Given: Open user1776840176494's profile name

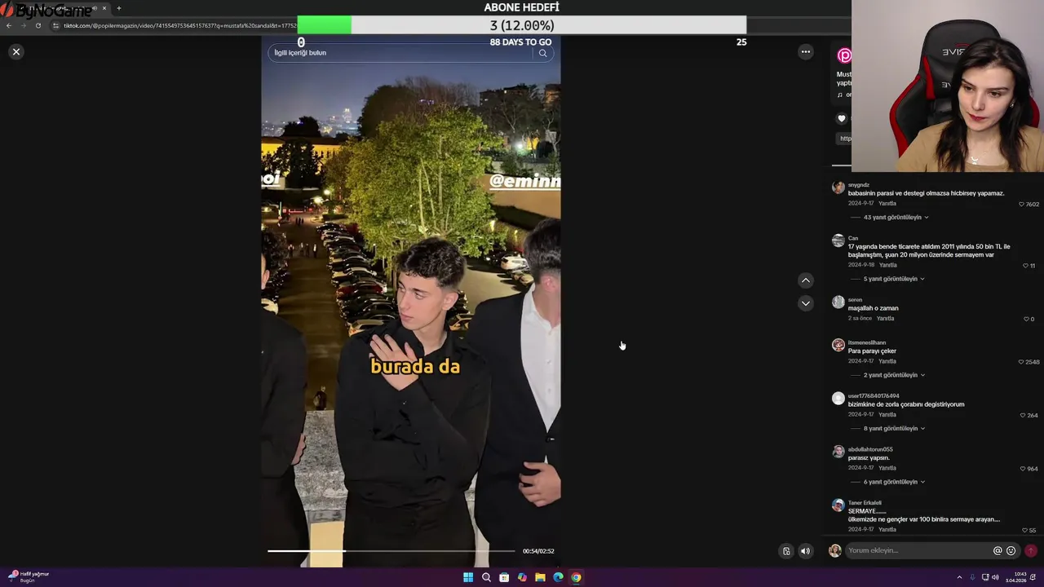Looking at the screenshot, I should click(x=874, y=396).
